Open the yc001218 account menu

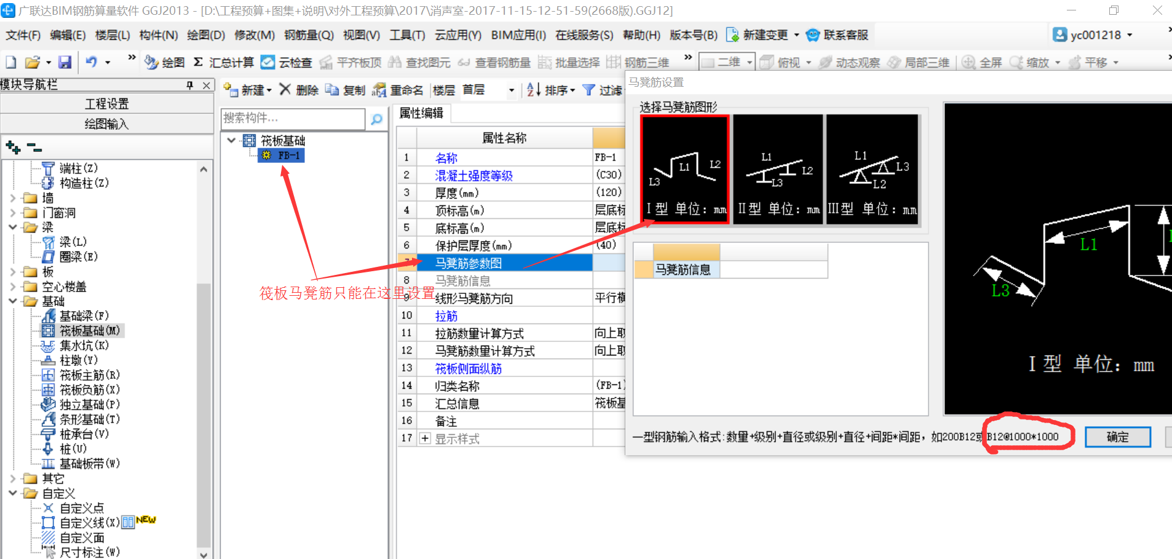(1093, 35)
